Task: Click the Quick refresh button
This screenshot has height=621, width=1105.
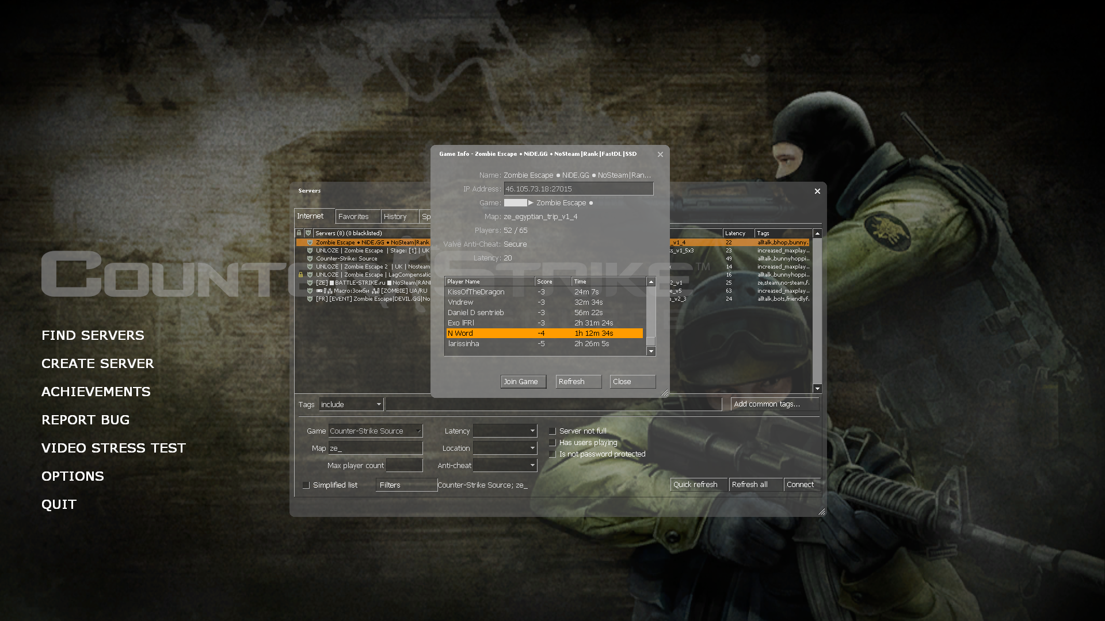Action: pyautogui.click(x=699, y=485)
